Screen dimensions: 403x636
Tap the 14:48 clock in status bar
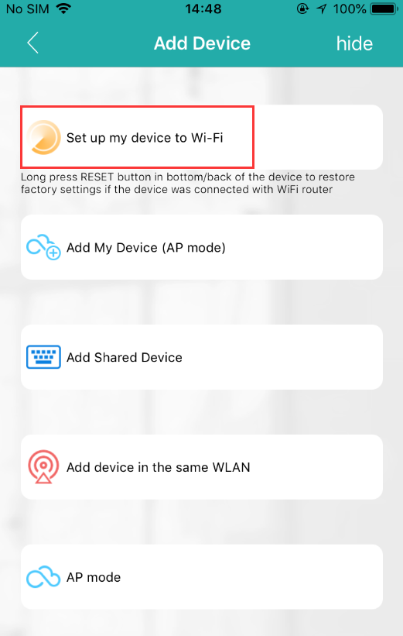(x=203, y=9)
